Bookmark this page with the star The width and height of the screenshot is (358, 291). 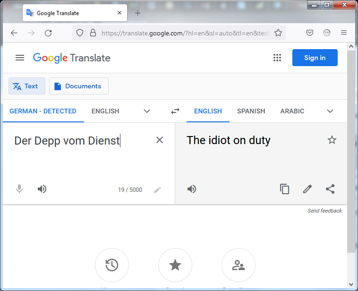point(278,33)
